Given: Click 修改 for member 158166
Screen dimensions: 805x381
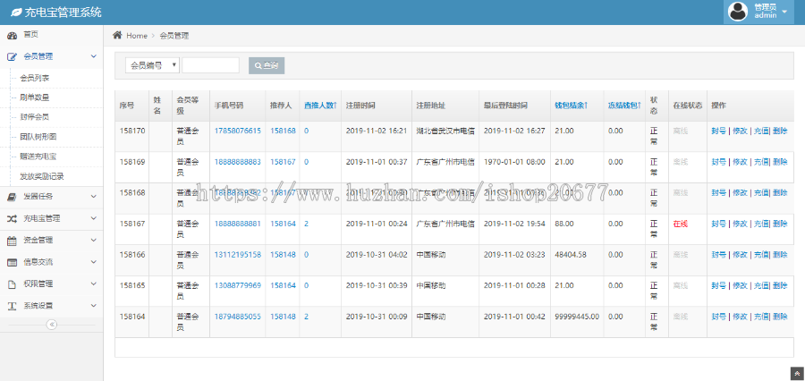Looking at the screenshot, I should point(740,255).
